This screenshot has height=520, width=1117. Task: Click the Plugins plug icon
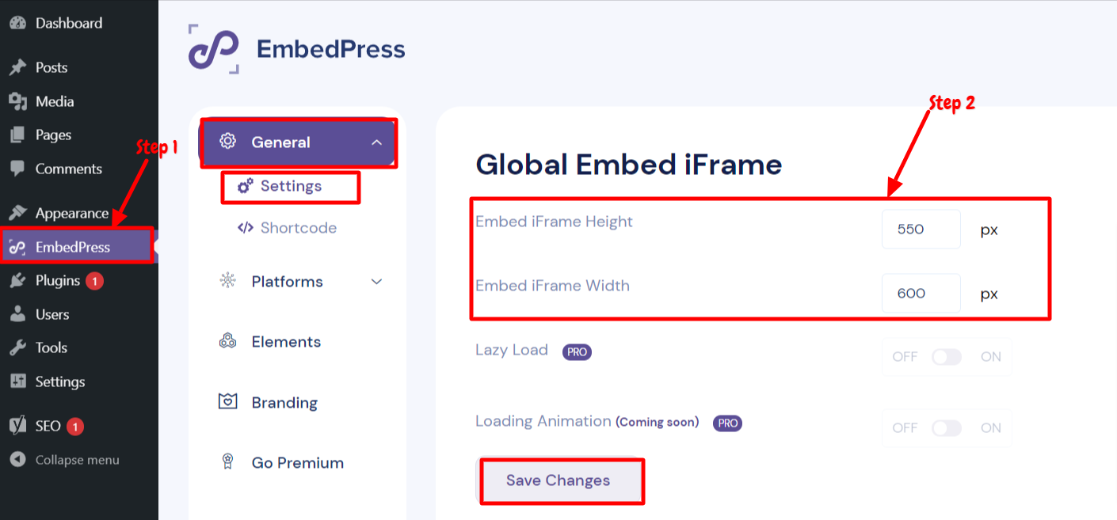(x=17, y=281)
